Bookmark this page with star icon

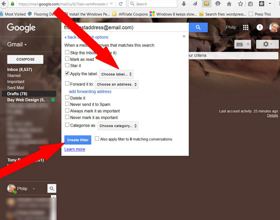[x=240, y=4]
